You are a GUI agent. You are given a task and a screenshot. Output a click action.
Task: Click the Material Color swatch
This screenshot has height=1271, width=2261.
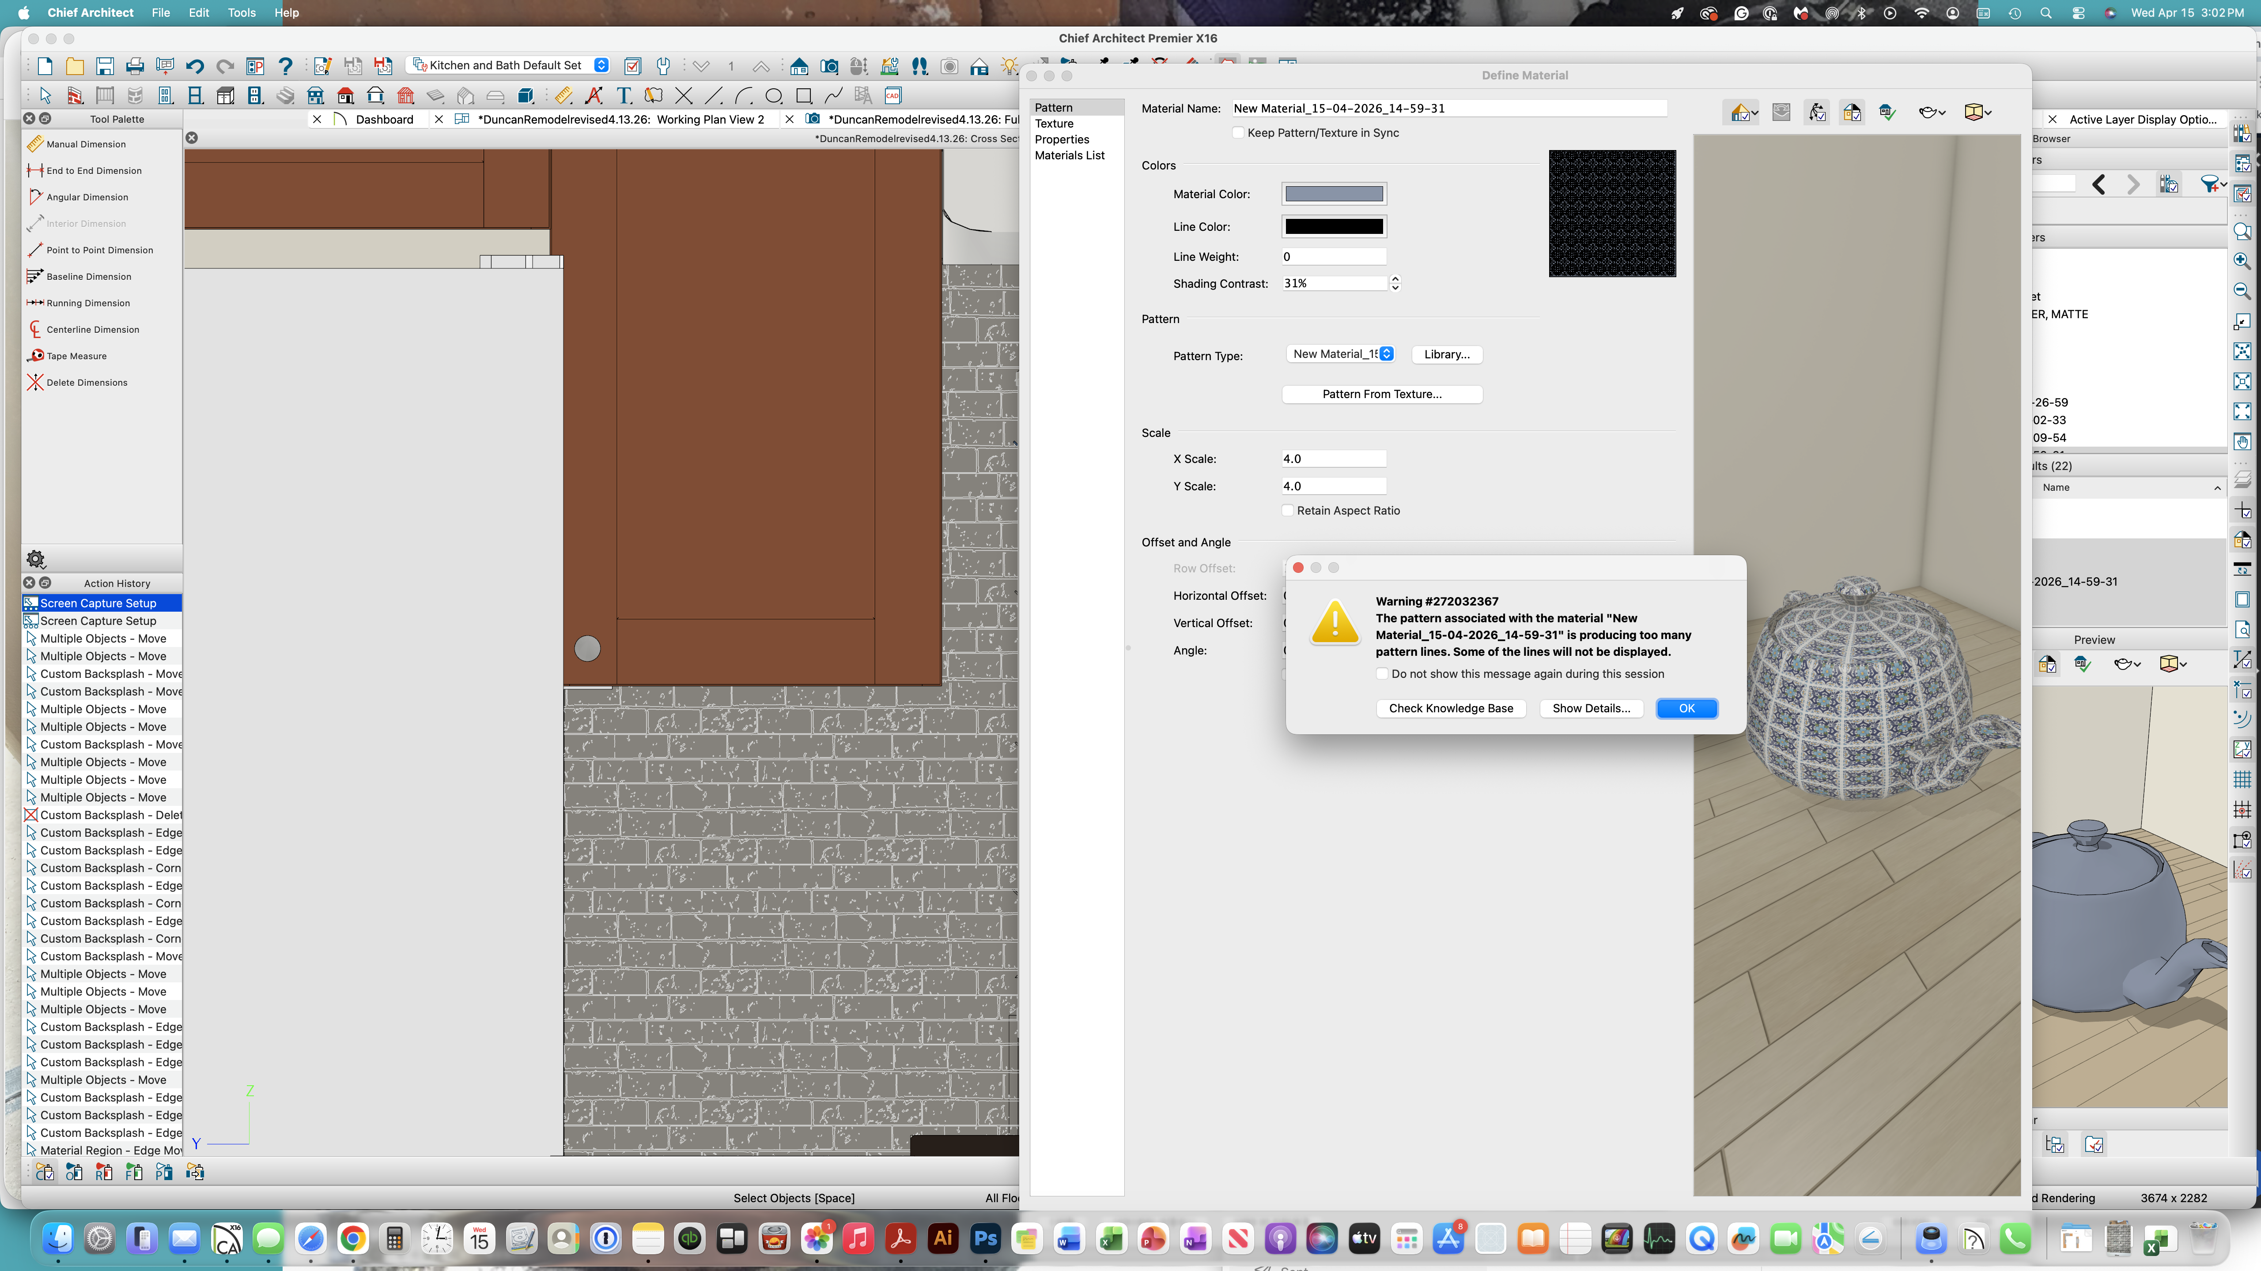(1333, 194)
